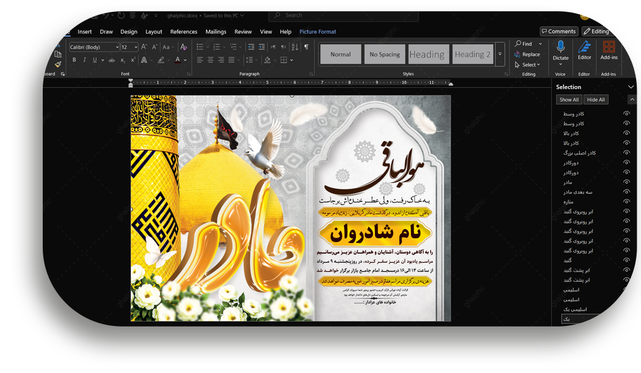The height and width of the screenshot is (373, 641).
Task: Clear all formatting from text
Action: point(183,47)
